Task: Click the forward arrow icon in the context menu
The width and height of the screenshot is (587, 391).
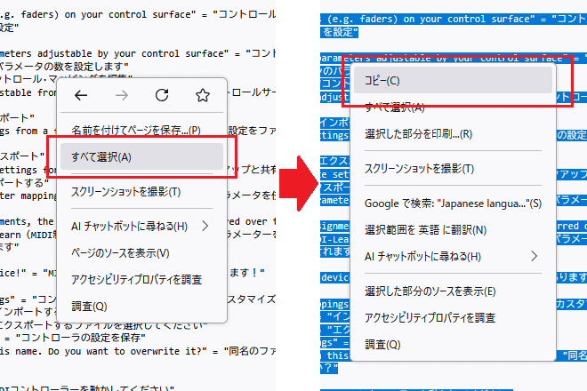Action: tap(122, 95)
